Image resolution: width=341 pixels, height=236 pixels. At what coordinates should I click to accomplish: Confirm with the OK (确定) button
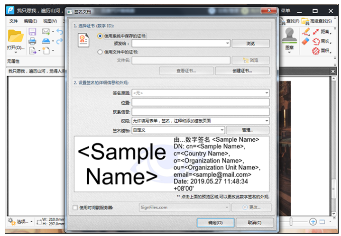pos(215,223)
